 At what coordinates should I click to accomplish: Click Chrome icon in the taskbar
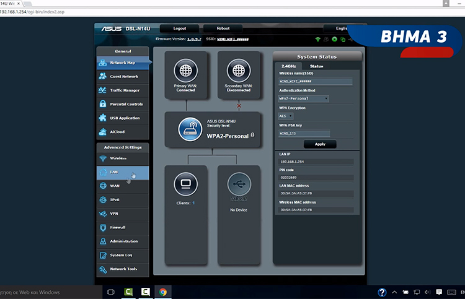pyautogui.click(x=163, y=292)
